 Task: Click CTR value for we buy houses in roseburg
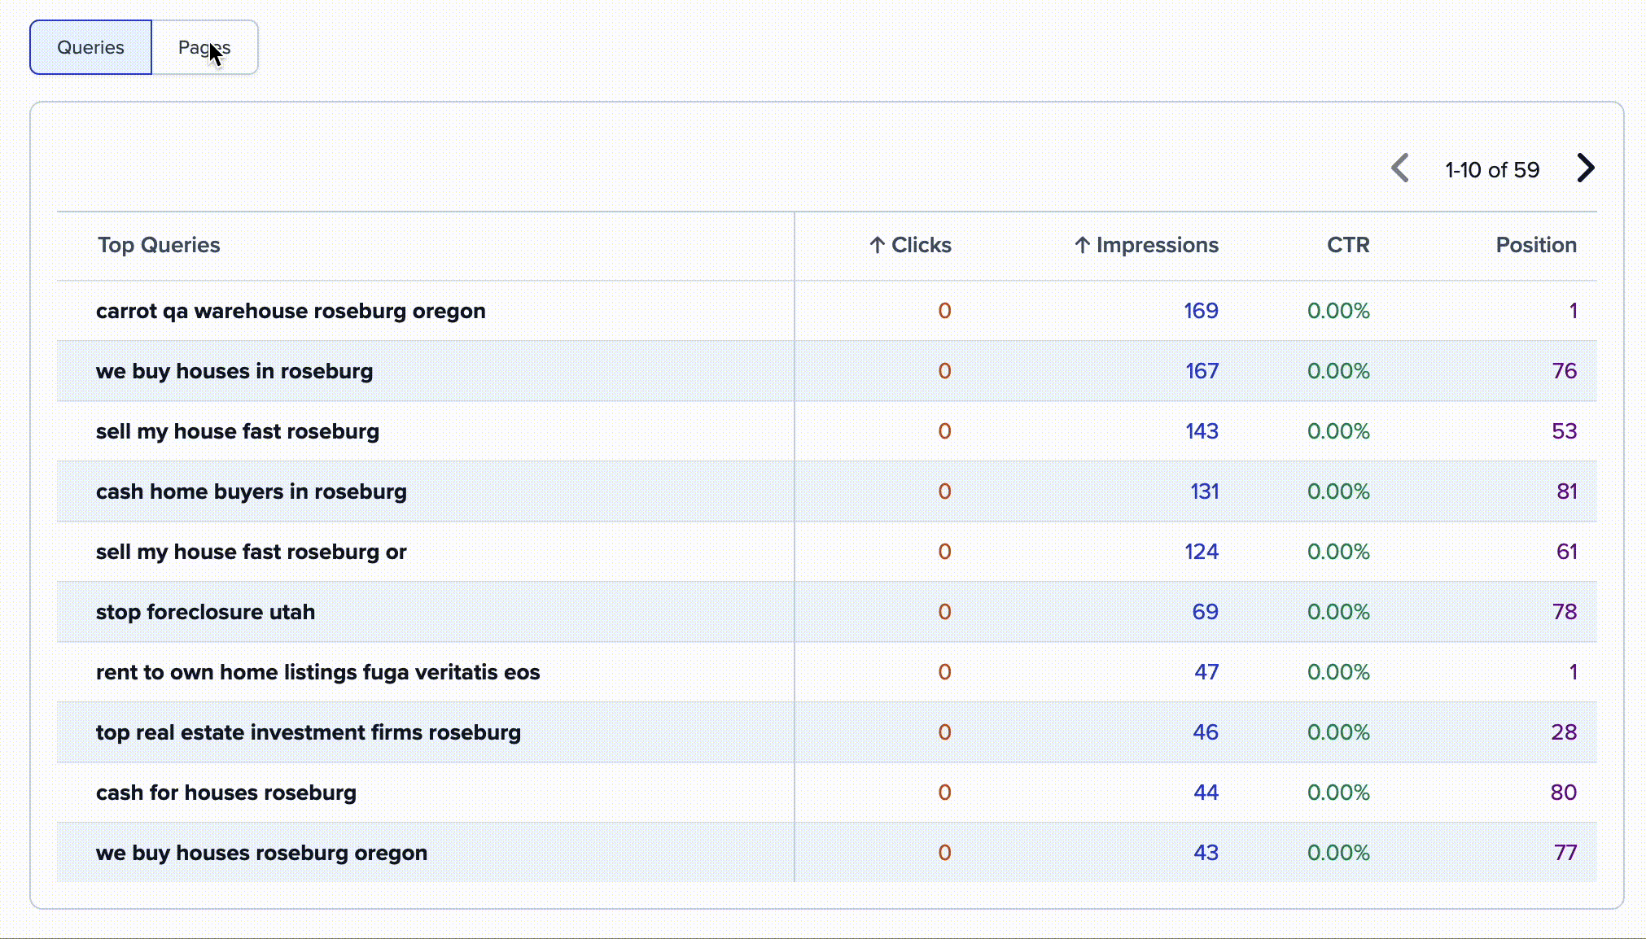point(1338,371)
